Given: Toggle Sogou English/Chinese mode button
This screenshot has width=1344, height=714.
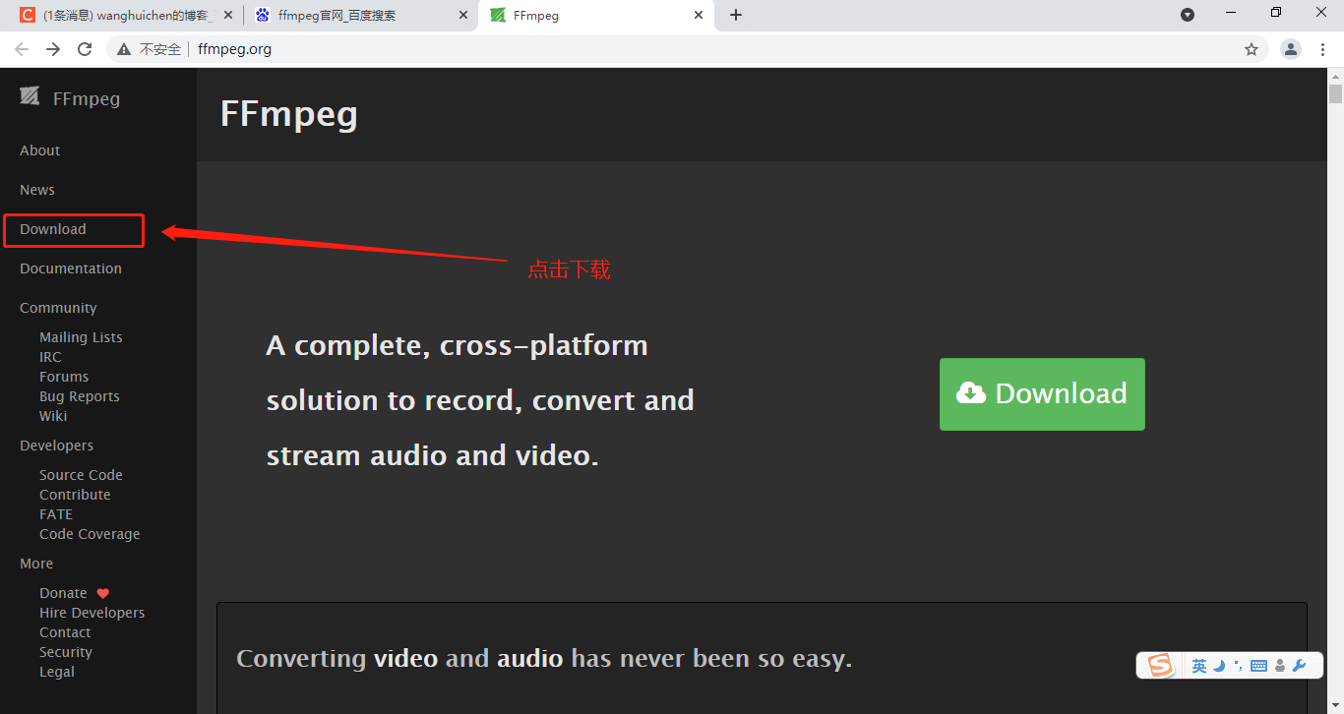Looking at the screenshot, I should [1199, 666].
